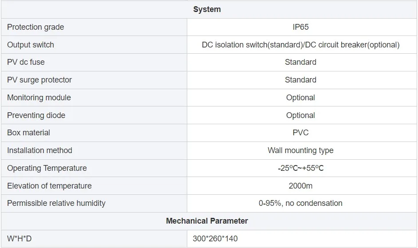Select the Monitoring module label
This screenshot has width=418, height=248.
(39, 98)
